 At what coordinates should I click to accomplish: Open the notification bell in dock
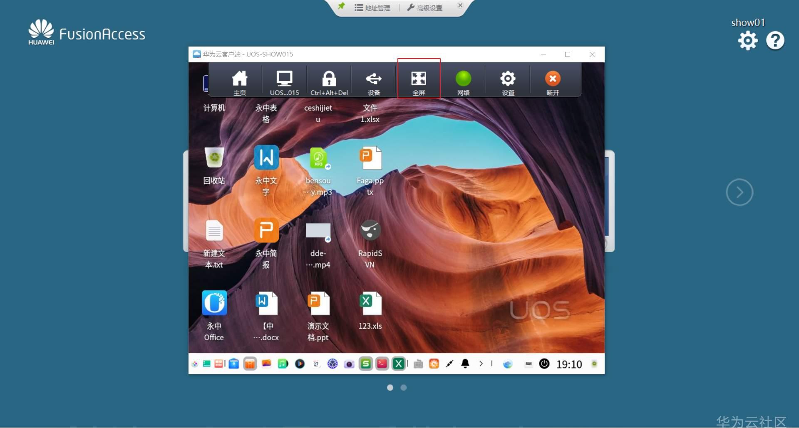point(465,364)
